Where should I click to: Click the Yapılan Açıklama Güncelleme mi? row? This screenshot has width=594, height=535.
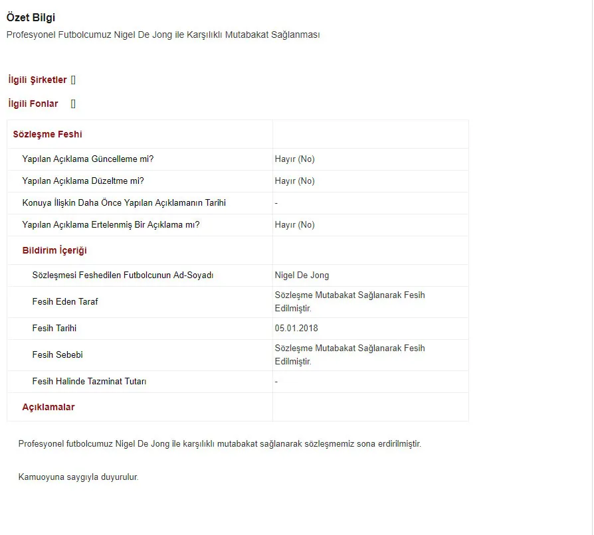(238, 159)
